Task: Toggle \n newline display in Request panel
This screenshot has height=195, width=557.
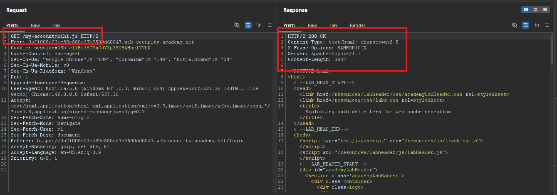Action: 260,25
